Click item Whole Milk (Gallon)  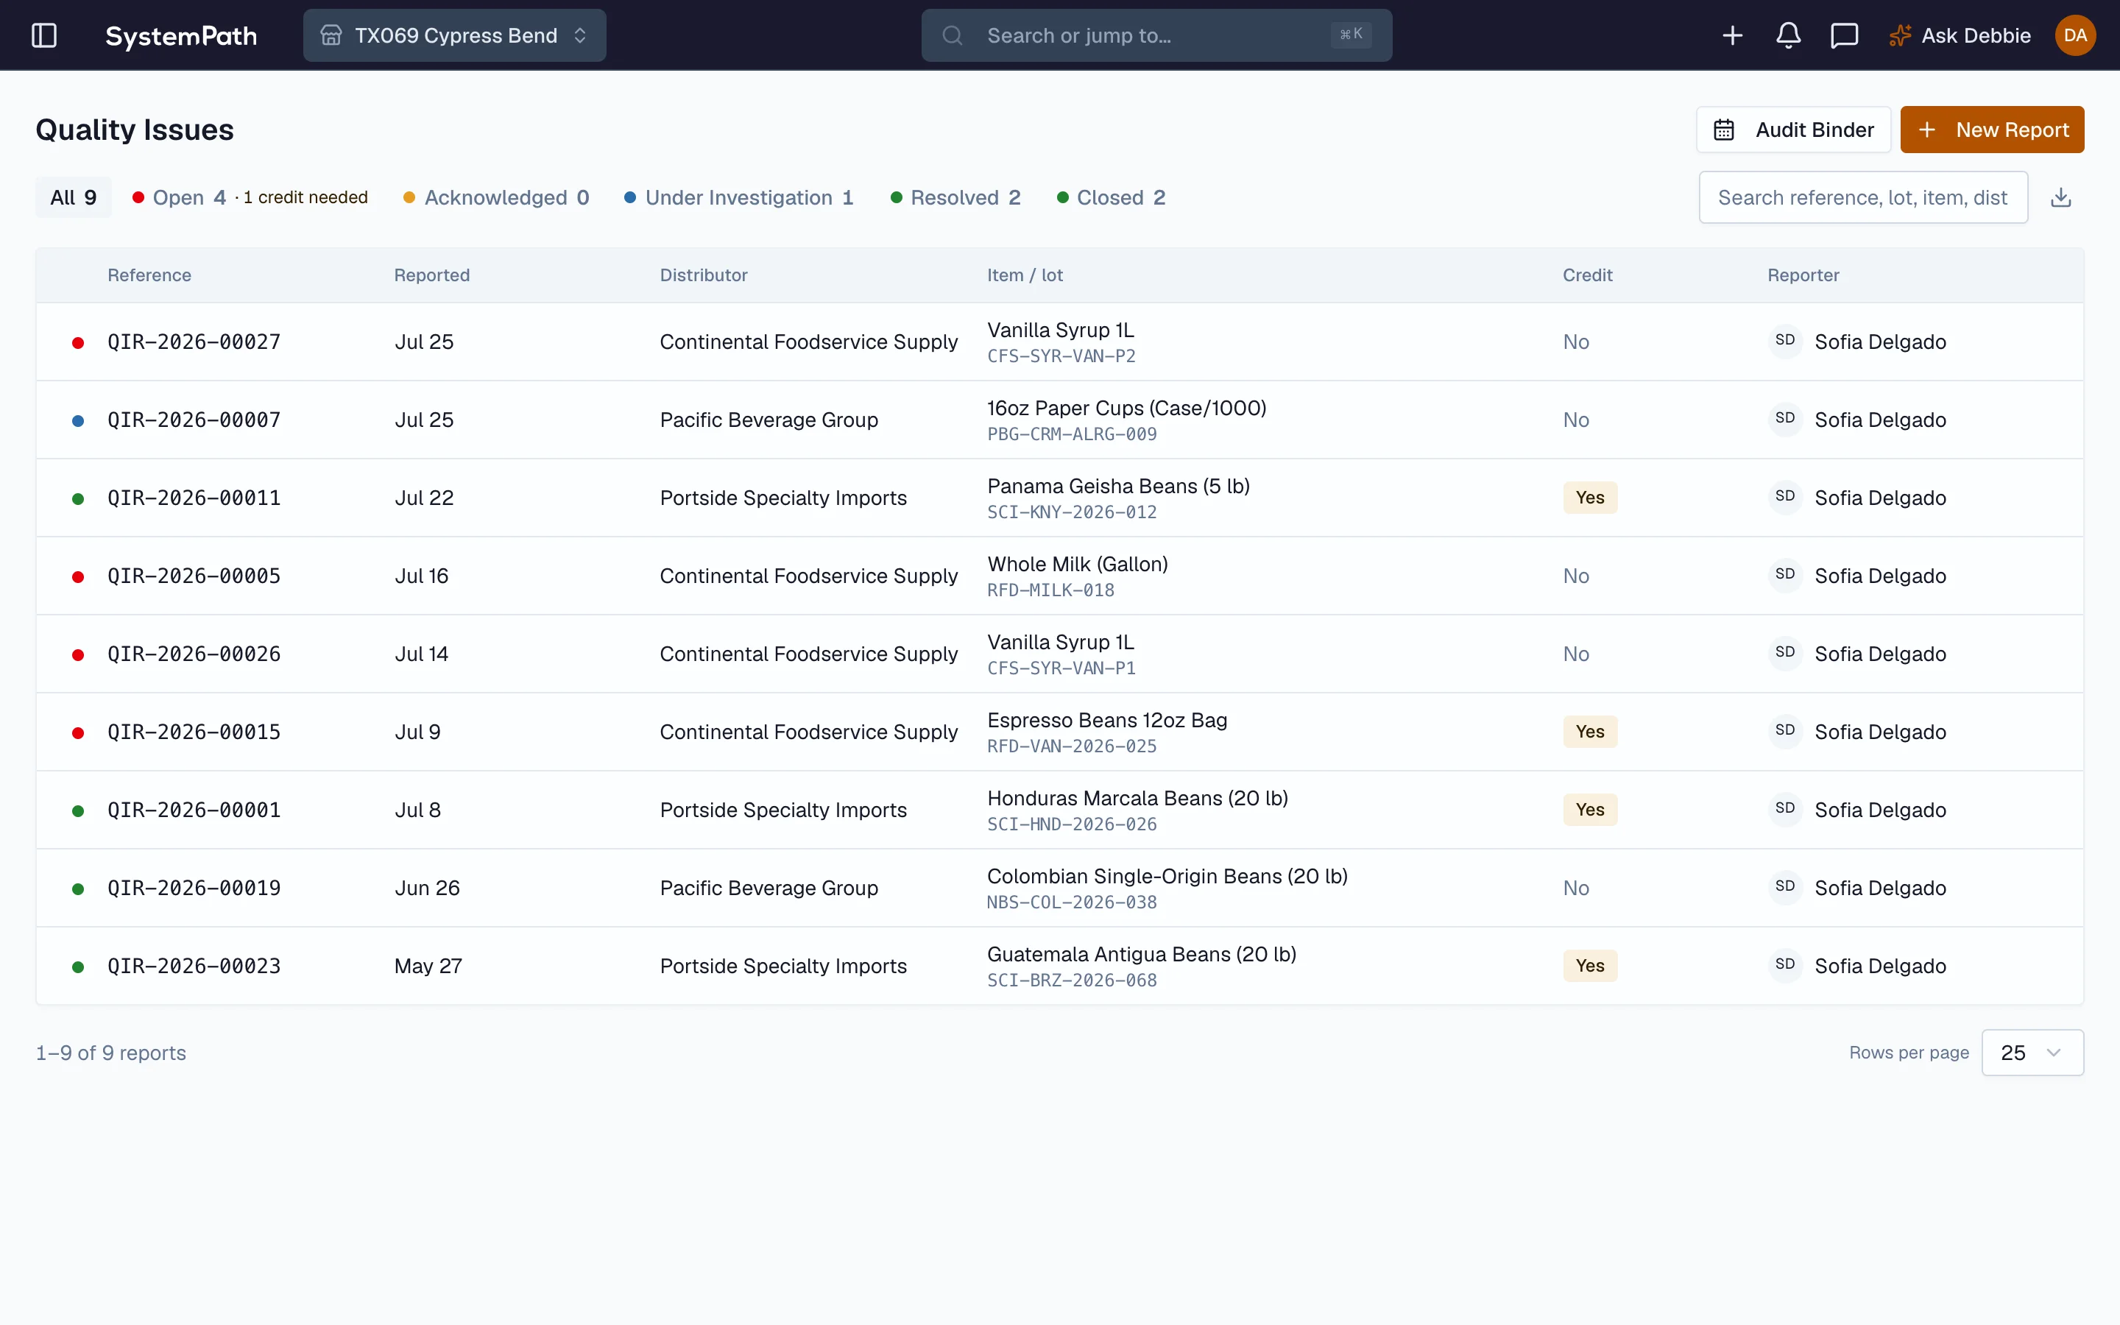tap(1078, 563)
